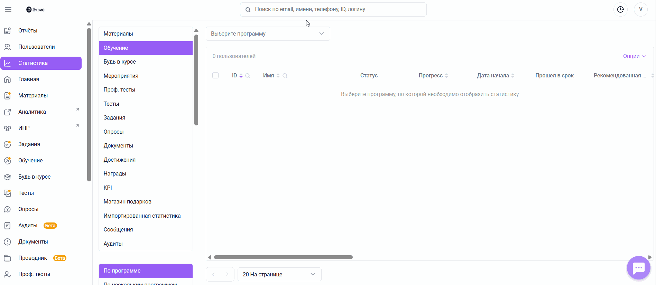Image resolution: width=656 pixels, height=285 pixels.
Task: Click the Пользователи sidebar icon
Action: [7, 47]
